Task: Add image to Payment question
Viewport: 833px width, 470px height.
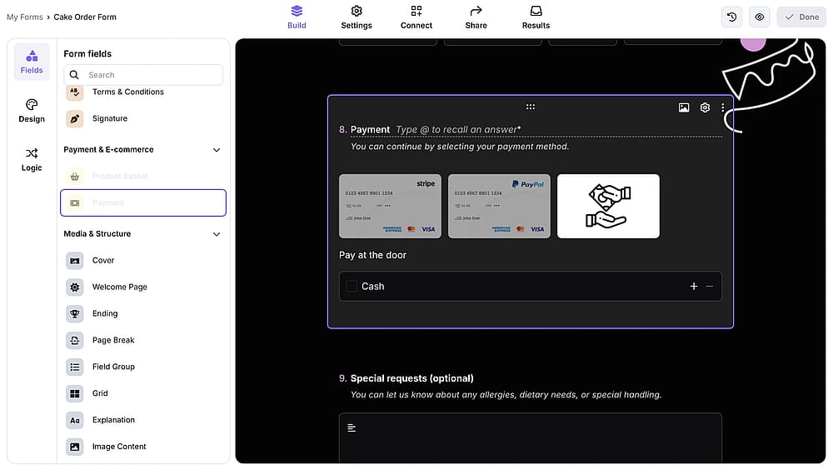Action: (684, 108)
